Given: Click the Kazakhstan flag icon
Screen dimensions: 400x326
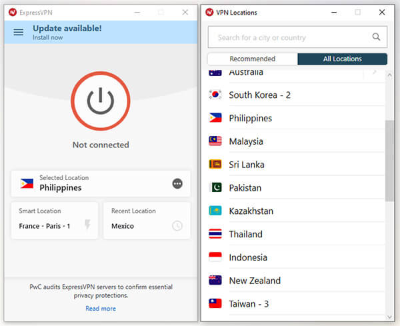Looking at the screenshot, I should click(215, 211).
